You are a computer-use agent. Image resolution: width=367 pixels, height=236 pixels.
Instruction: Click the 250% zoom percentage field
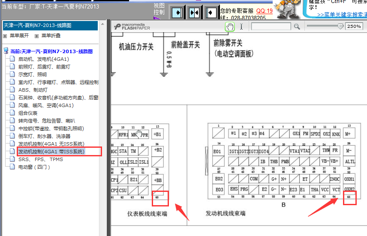click(x=354, y=27)
